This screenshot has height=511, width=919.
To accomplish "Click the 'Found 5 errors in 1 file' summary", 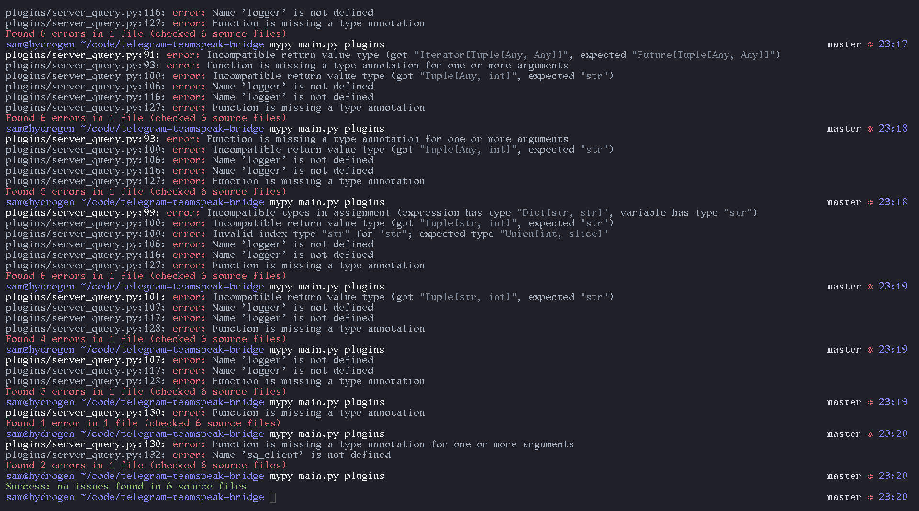I will coord(146,192).
